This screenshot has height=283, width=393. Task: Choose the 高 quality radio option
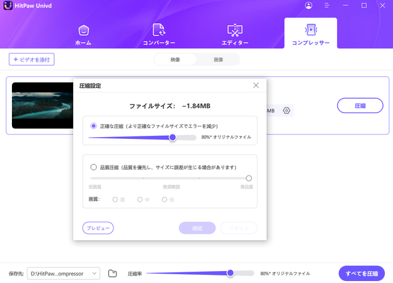click(115, 199)
